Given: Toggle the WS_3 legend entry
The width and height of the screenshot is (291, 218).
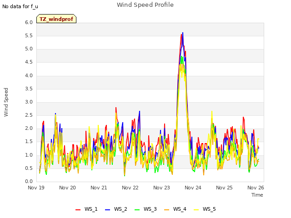Looking at the screenshot, I should tap(145, 209).
